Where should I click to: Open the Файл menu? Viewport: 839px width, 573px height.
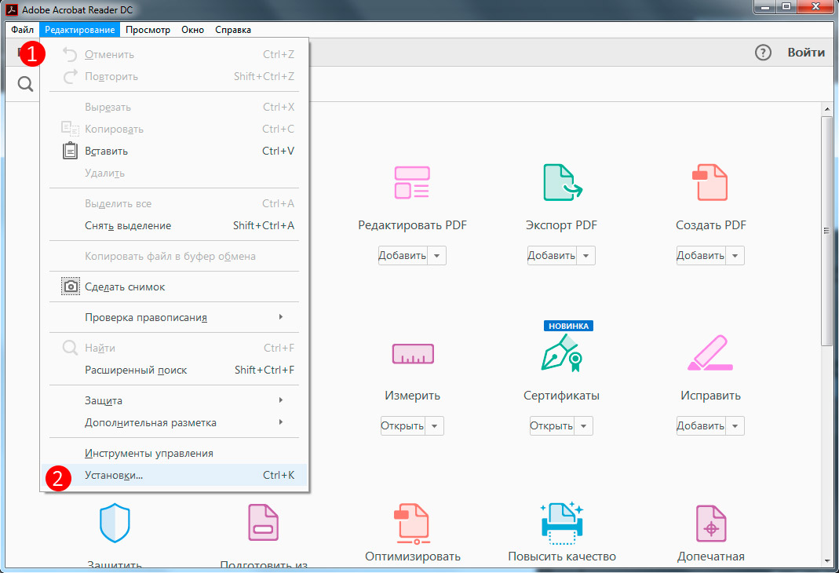[x=23, y=30]
